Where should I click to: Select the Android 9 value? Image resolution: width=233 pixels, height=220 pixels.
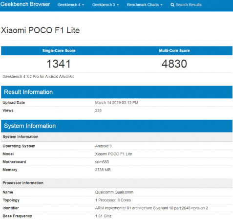click(x=104, y=146)
